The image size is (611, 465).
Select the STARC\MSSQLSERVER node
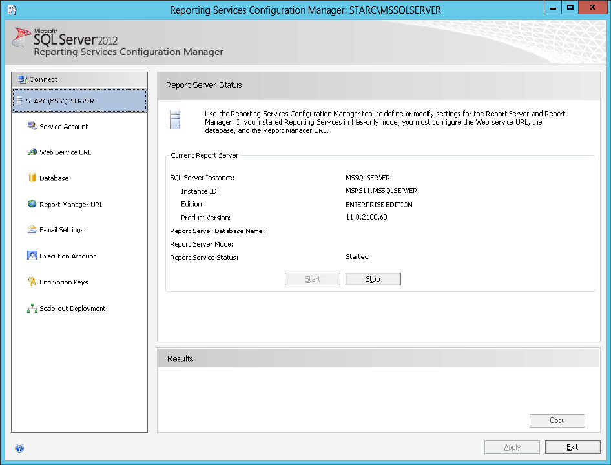(79, 101)
